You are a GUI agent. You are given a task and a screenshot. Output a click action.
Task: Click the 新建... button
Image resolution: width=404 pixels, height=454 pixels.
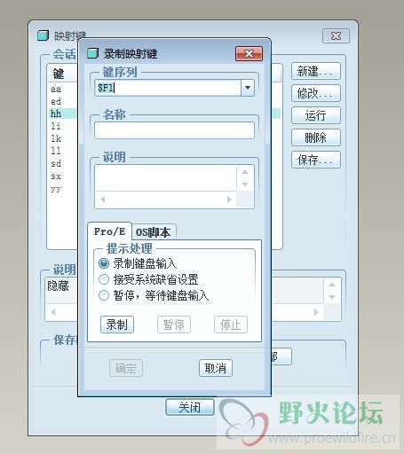[x=316, y=71]
